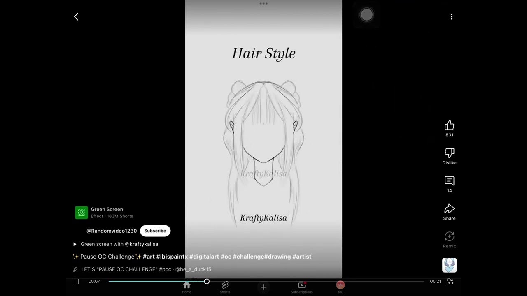Switch to the Shorts tab
This screenshot has height=296, width=527.
pyautogui.click(x=225, y=287)
